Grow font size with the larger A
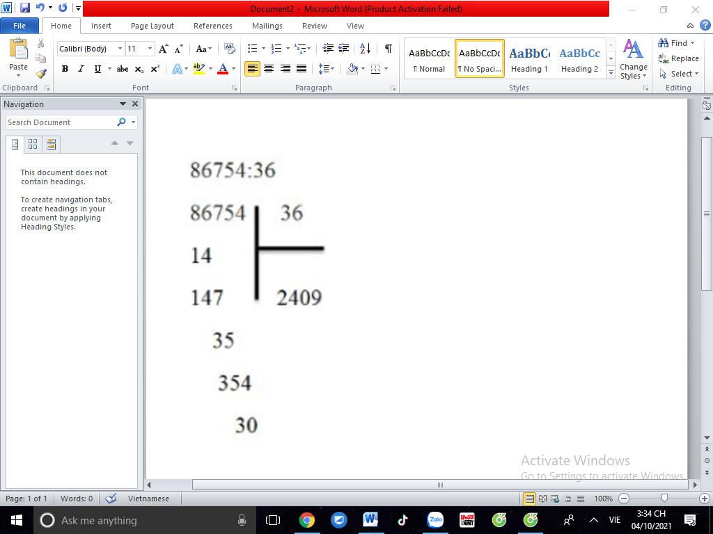 click(x=163, y=49)
